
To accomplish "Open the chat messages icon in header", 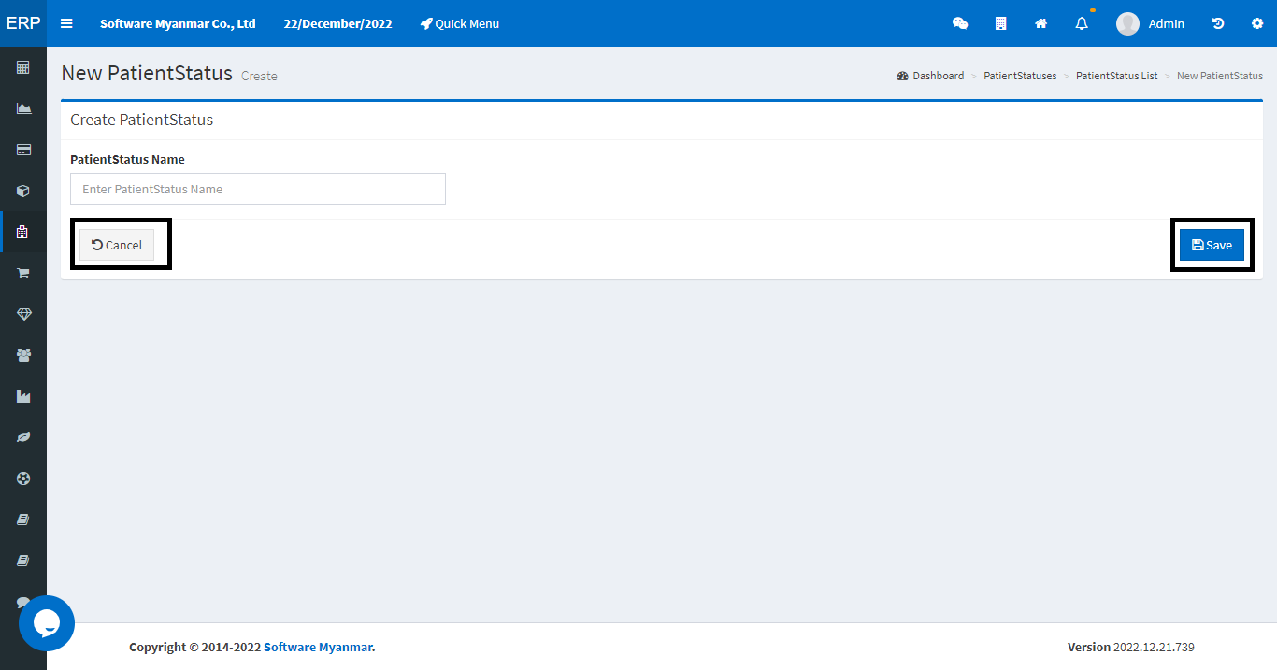I will coord(960,23).
